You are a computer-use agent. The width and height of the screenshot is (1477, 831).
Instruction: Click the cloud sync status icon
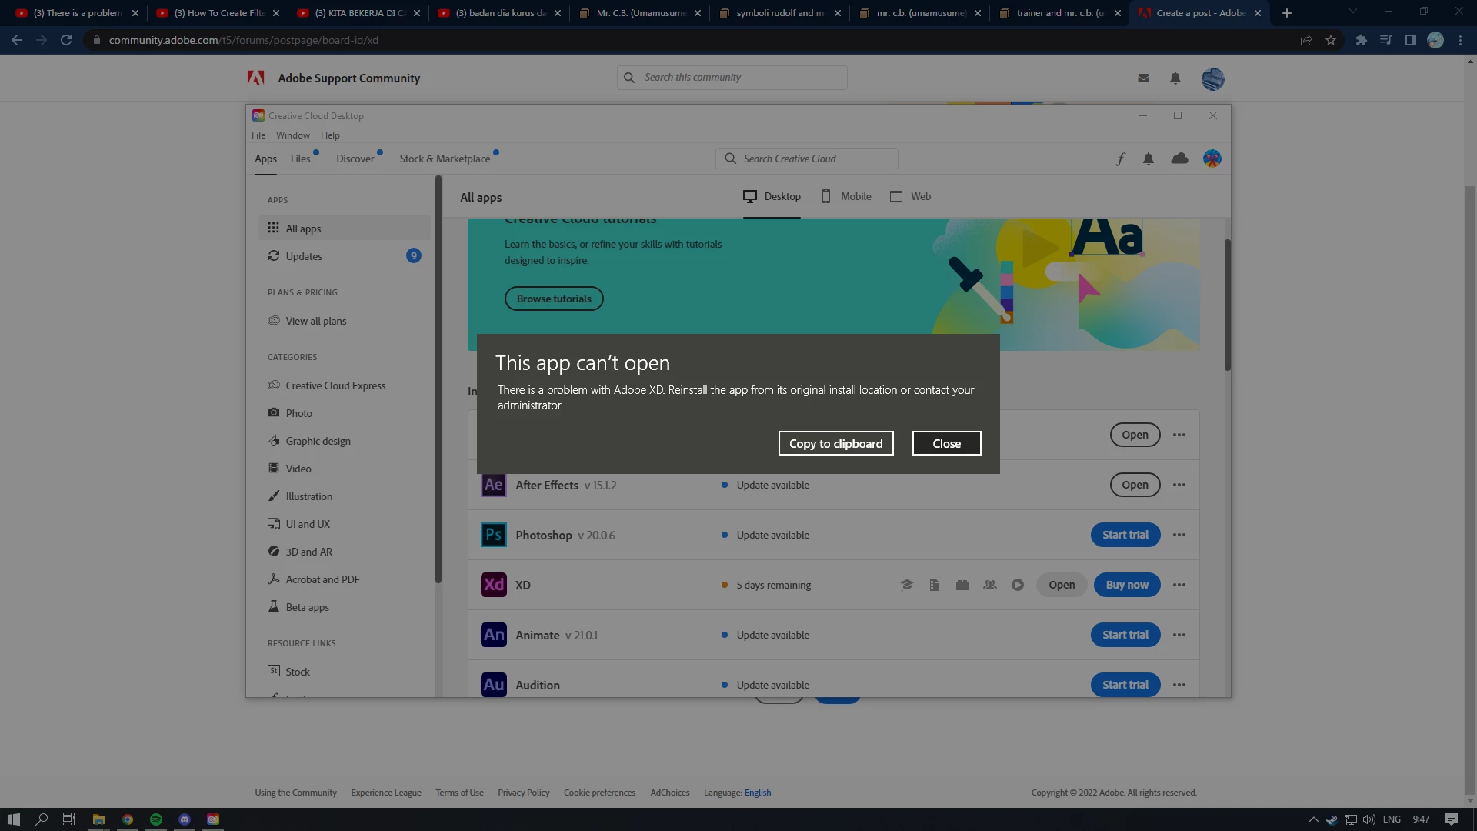pos(1179,159)
